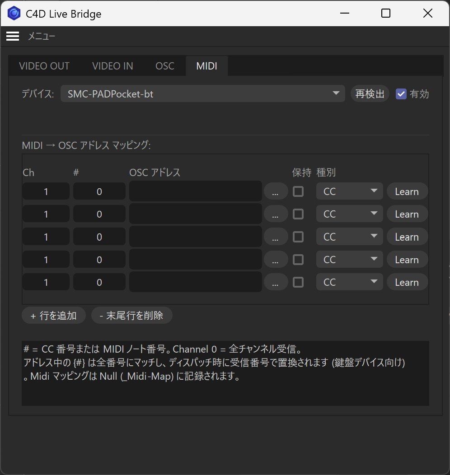The image size is (450, 475).
Task: Open the CC type dropdown in third row
Action: [x=349, y=237]
